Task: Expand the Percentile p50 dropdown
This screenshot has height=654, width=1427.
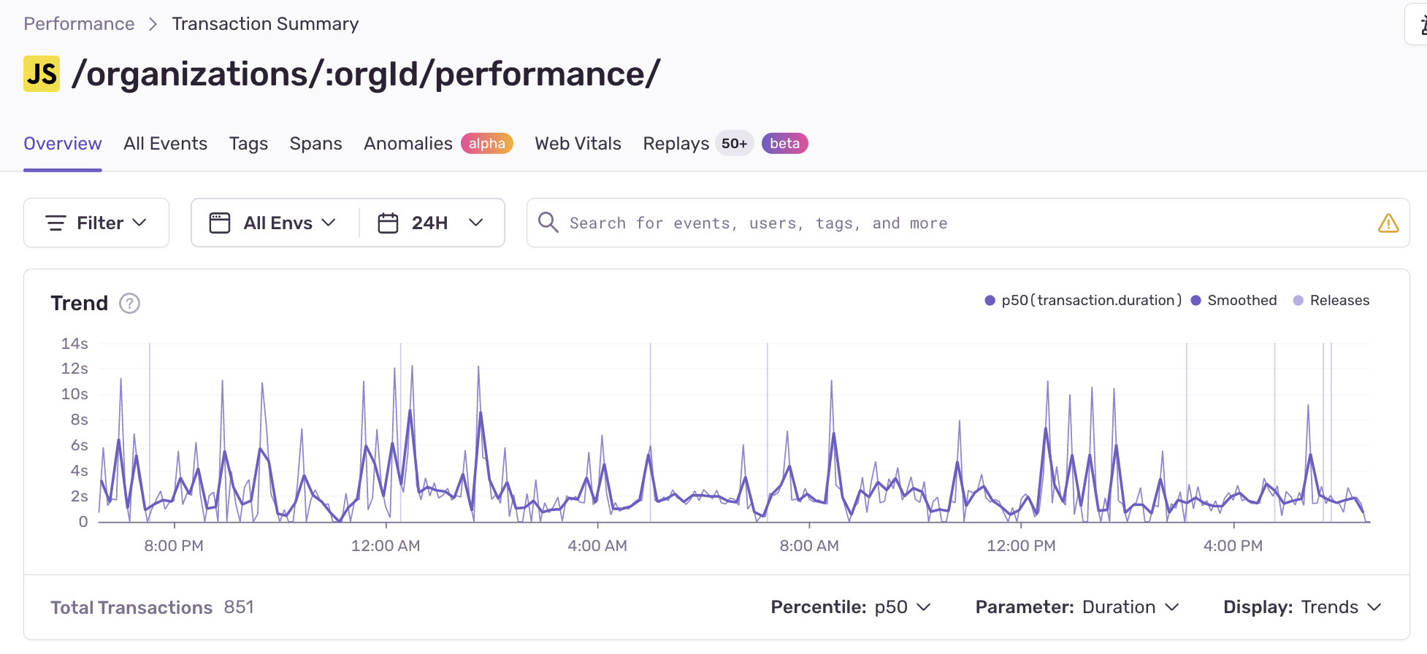Action: tap(851, 607)
